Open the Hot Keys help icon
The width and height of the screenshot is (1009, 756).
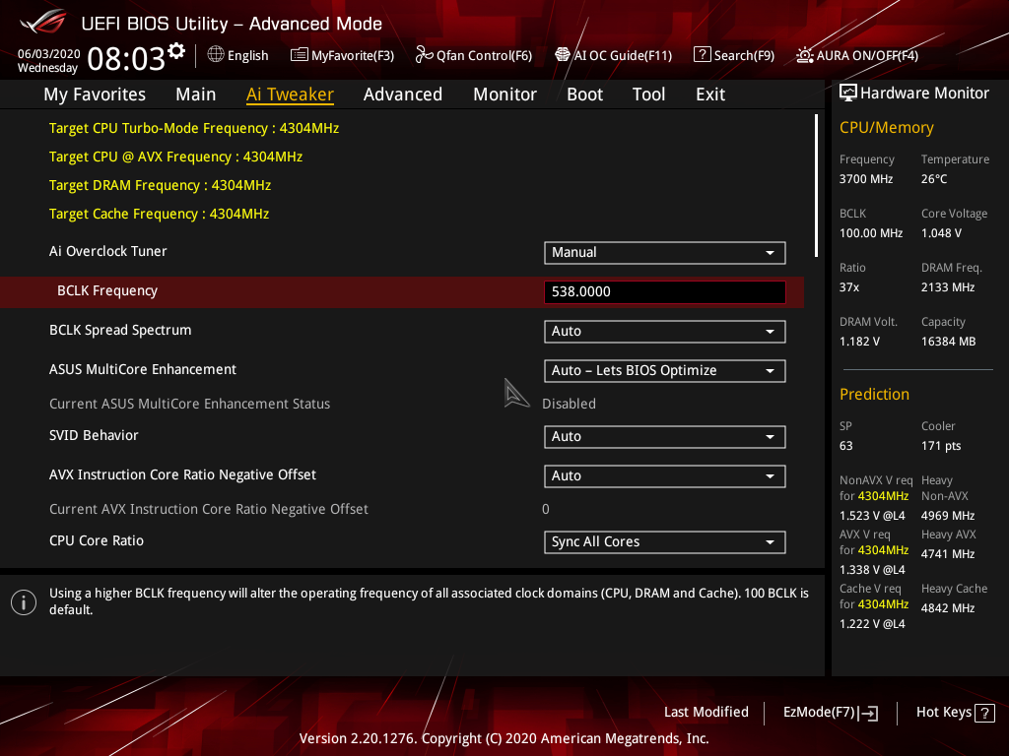985,712
